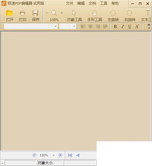Align text right
Screen dimensions: 152x166
98,26
